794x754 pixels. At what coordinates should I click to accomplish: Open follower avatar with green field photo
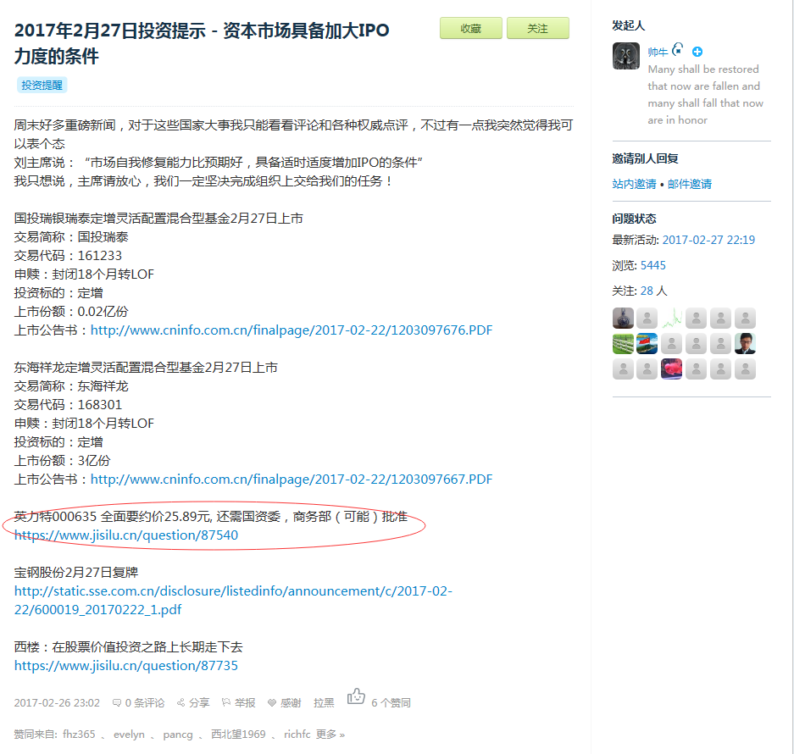(x=623, y=343)
